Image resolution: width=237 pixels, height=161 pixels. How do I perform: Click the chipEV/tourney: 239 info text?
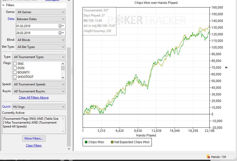coord(97,31)
